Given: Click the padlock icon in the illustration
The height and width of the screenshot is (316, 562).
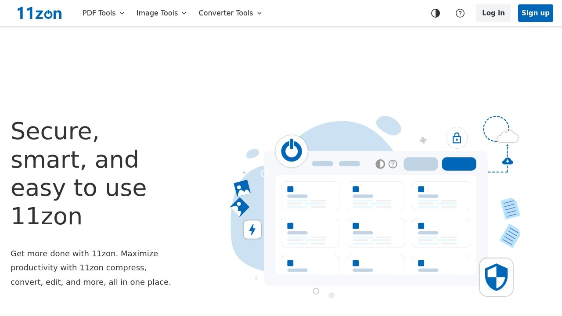Looking at the screenshot, I should [x=457, y=138].
